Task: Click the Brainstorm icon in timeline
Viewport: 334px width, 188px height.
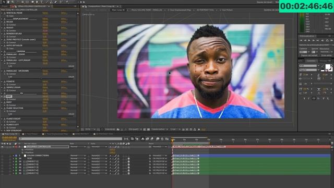Action: pos(158,139)
